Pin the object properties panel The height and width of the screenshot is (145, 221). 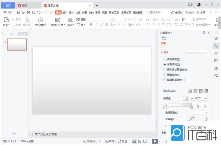(204, 33)
